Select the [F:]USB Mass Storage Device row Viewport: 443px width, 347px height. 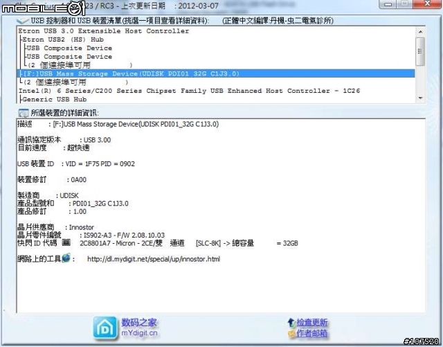click(x=216, y=74)
